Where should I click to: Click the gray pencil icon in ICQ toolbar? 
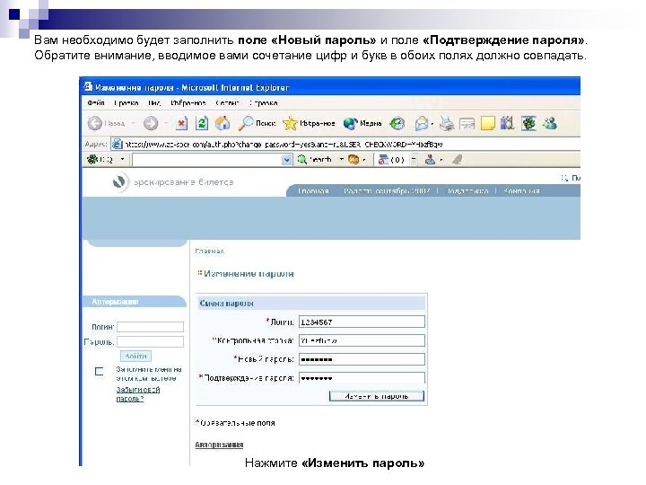coord(457,160)
